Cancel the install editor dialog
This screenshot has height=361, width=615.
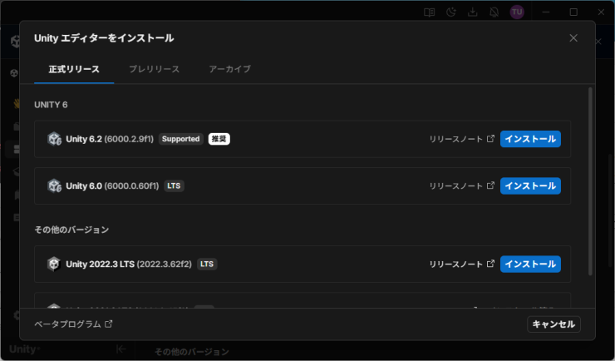553,324
